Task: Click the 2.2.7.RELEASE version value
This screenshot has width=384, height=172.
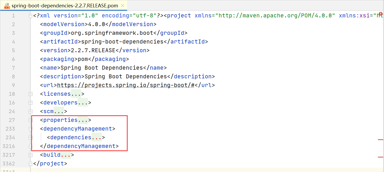Action: 93,51
